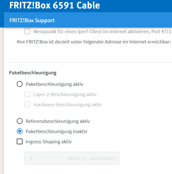172x174 pixels.
Task: Click the 'Hardware-Beschleunigung aktiv' label text
Action: 68,105
